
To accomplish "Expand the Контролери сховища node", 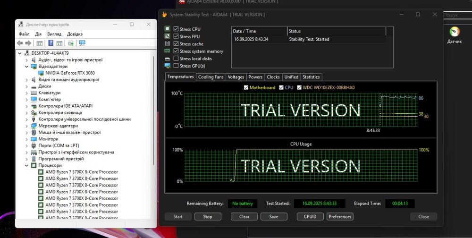I will [26, 113].
